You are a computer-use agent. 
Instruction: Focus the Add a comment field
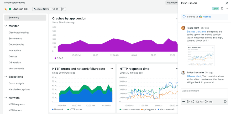[204, 93]
